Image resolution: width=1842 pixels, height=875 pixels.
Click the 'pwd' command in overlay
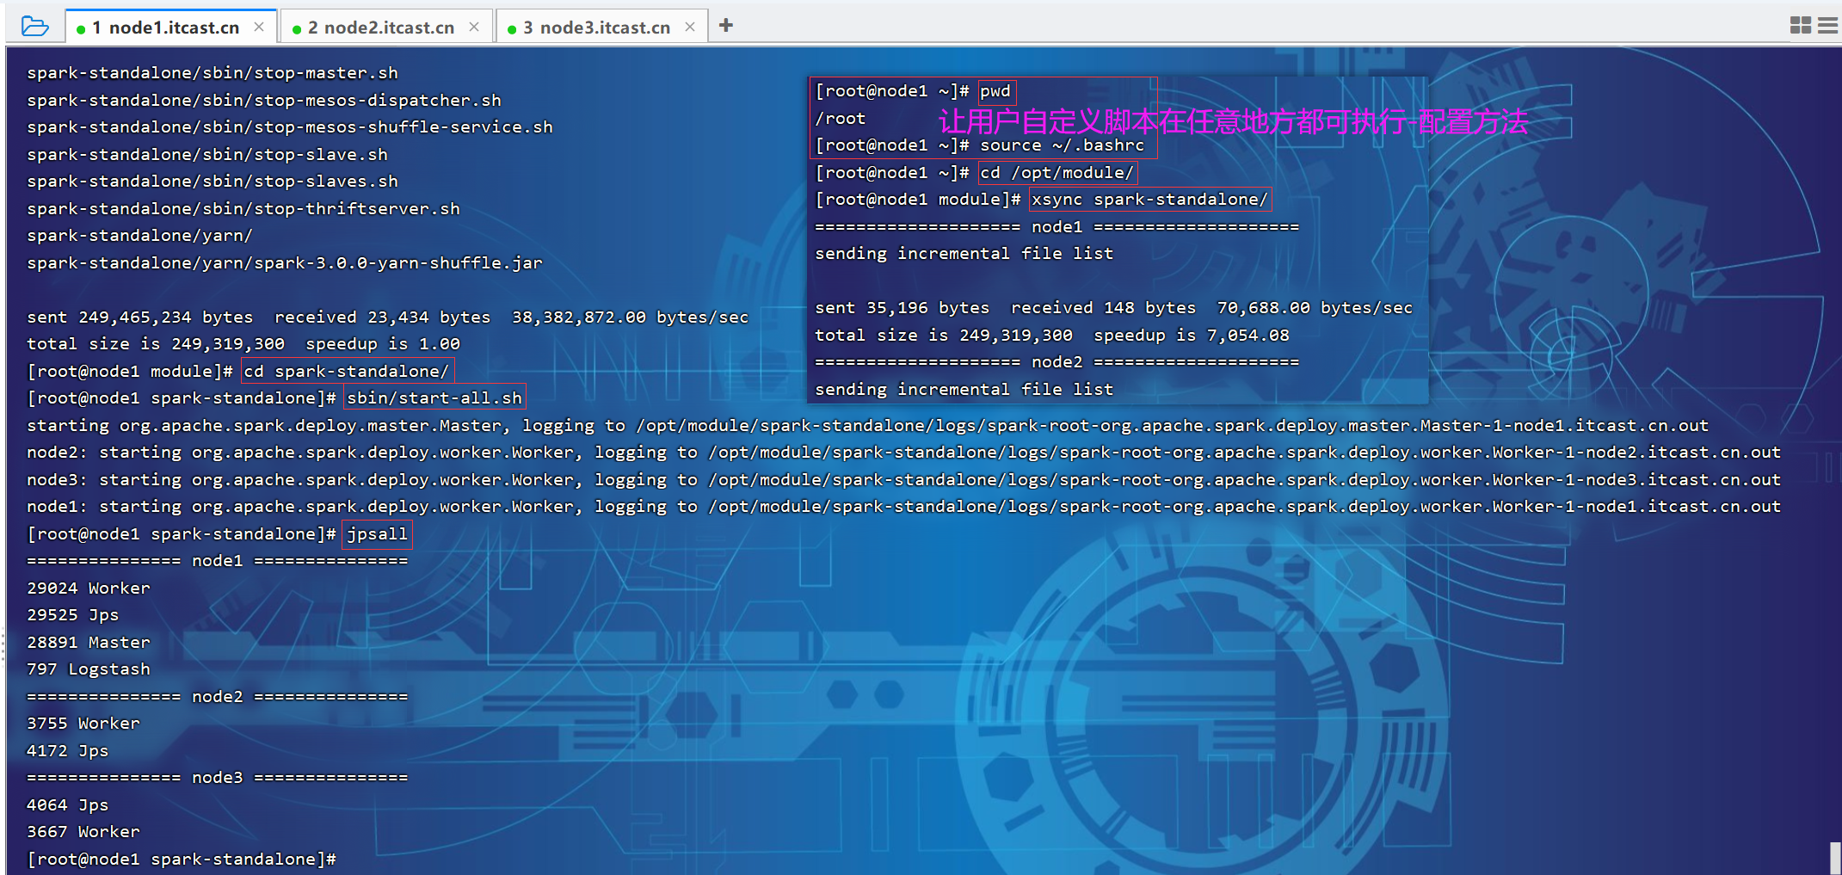[995, 91]
